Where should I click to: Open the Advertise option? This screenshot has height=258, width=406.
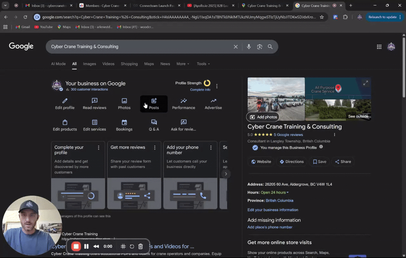click(213, 104)
